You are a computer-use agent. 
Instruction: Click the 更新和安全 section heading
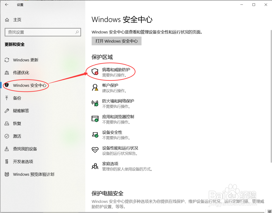pyautogui.click(x=15, y=44)
